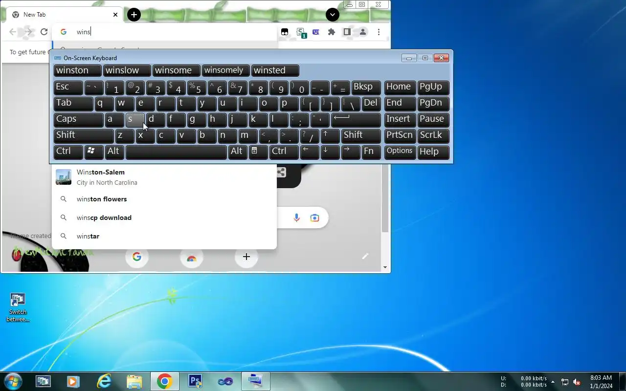
Task: Open Extensions puzzle icon in Chrome
Action: pyautogui.click(x=332, y=32)
